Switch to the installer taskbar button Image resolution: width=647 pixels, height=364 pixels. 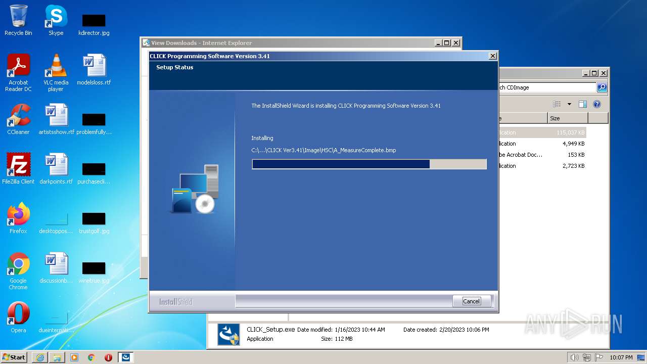tap(125, 357)
